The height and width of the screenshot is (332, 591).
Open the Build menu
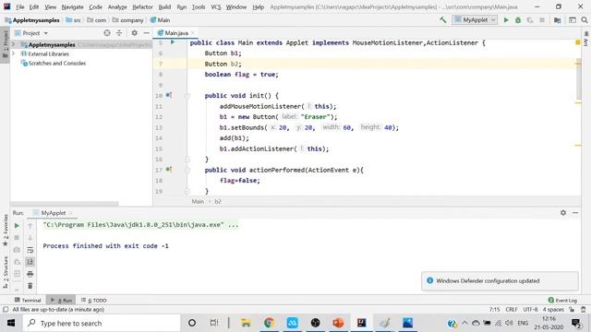[x=164, y=6]
